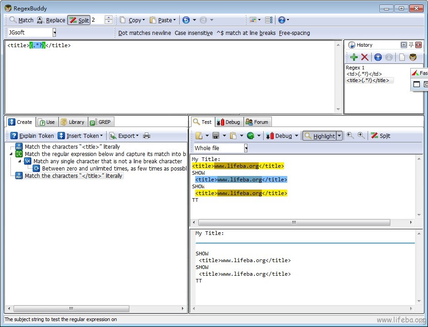The width and height of the screenshot is (428, 327).
Task: Click the preferences list icon
Action: pos(269,20)
